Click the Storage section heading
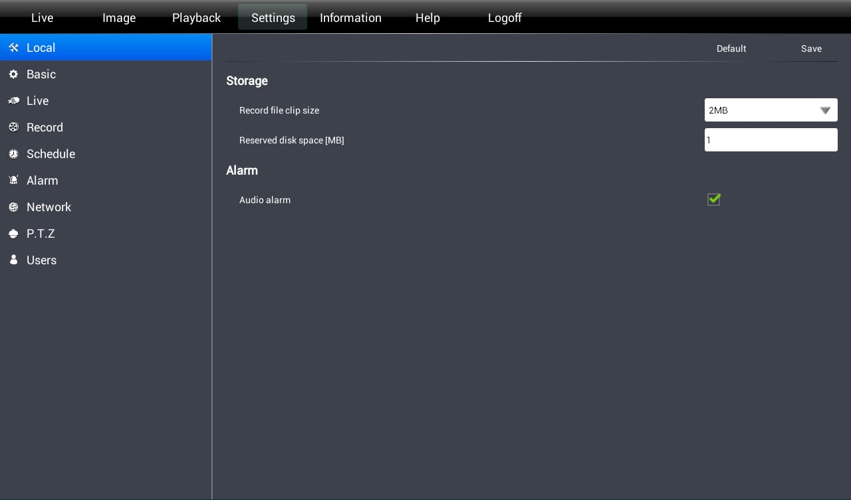The height and width of the screenshot is (500, 851). tap(247, 81)
